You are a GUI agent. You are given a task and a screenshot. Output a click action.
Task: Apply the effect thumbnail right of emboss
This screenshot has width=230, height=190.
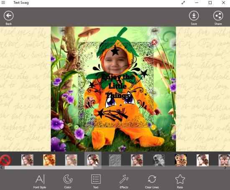[137, 160]
